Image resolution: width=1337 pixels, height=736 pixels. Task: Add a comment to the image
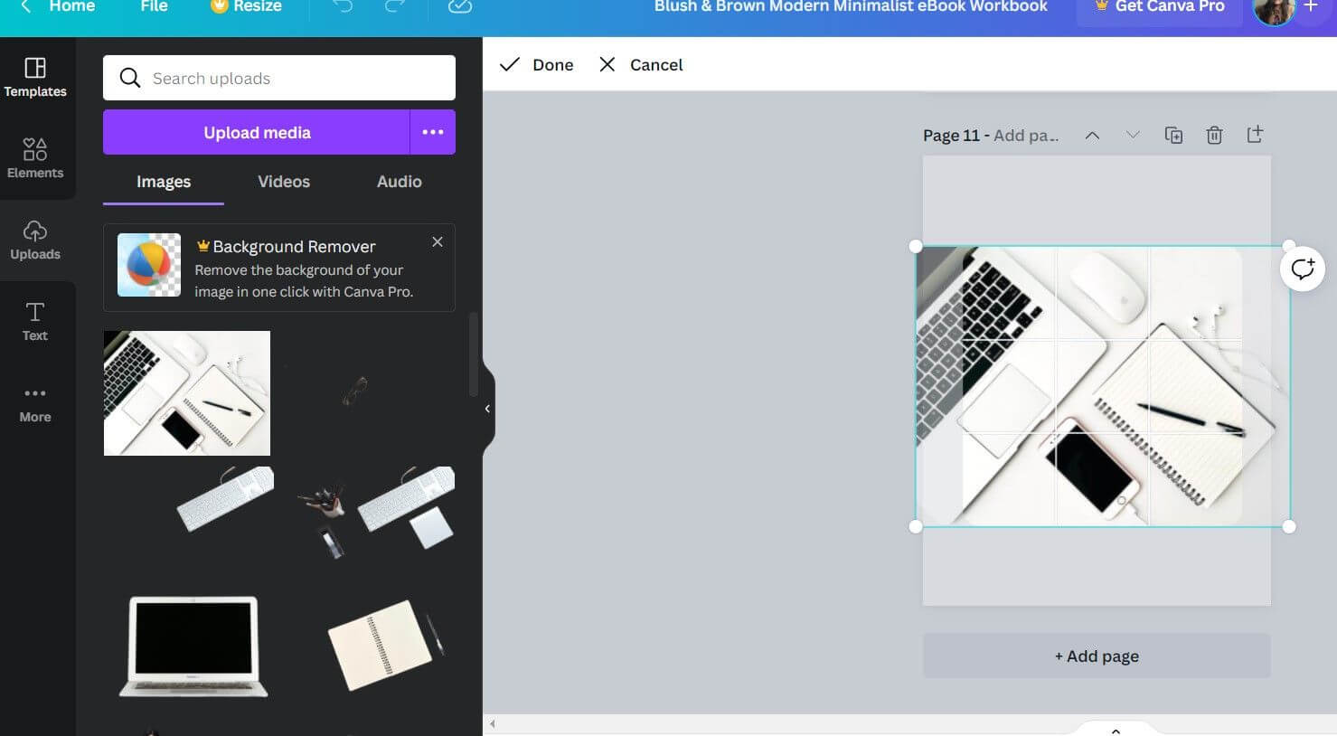tap(1303, 269)
